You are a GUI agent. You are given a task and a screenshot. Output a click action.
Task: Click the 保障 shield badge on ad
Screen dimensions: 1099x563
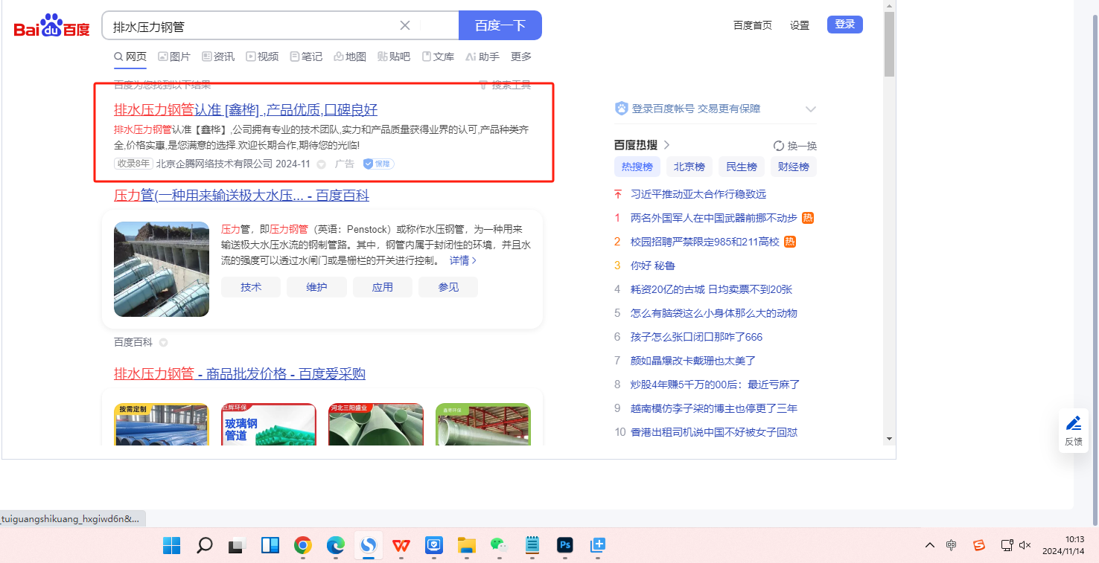tap(378, 164)
